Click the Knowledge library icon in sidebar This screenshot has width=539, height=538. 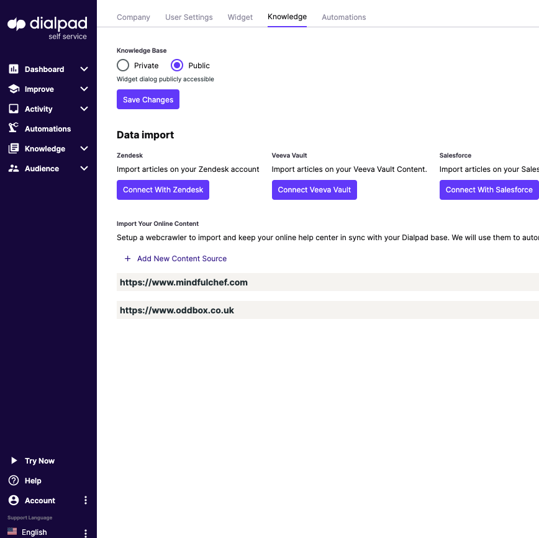[14, 148]
